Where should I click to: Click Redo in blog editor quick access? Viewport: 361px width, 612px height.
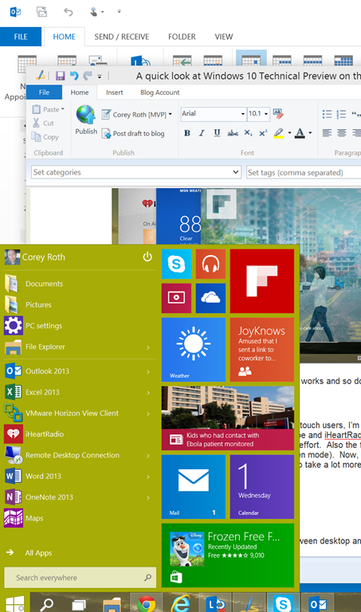(x=87, y=76)
